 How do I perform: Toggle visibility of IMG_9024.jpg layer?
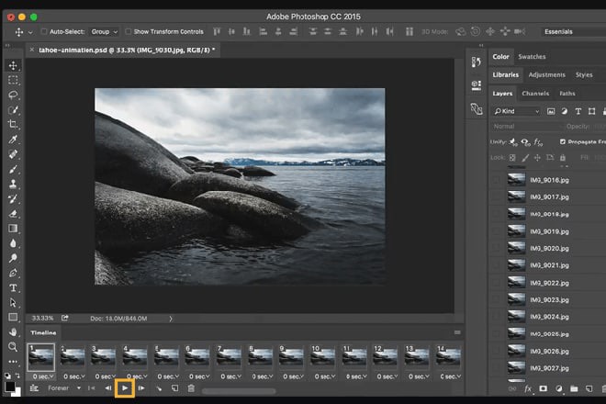pos(497,317)
